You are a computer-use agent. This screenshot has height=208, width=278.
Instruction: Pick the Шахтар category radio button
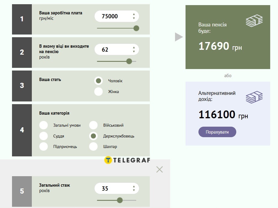[x=93, y=147]
